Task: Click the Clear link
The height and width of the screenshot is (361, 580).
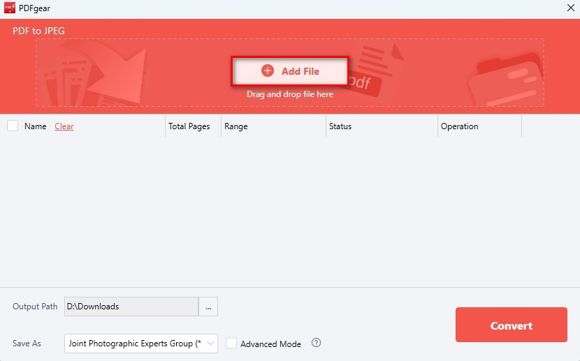Action: [64, 126]
